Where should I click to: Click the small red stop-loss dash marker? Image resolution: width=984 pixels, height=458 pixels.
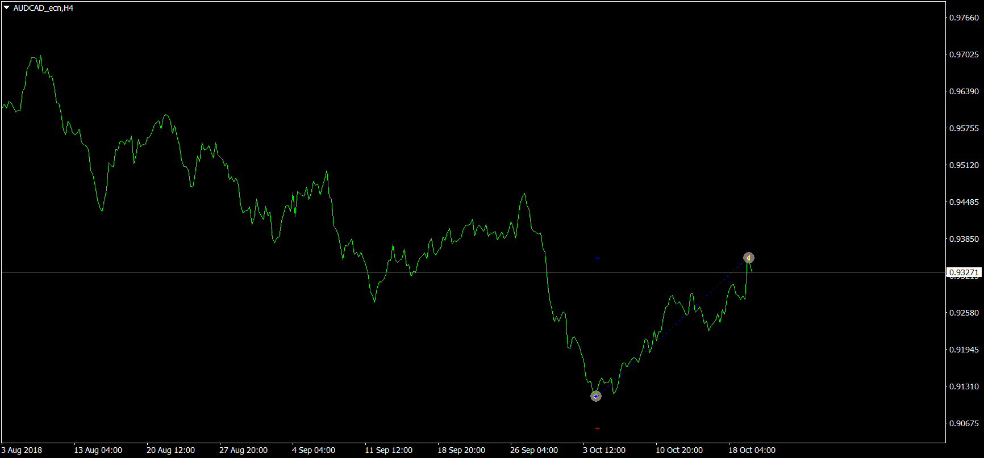[597, 428]
